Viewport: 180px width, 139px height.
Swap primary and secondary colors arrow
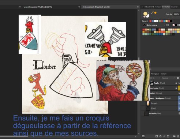[x=148, y=12]
